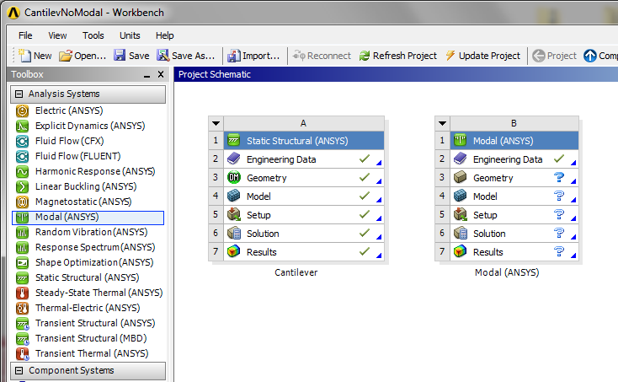Click the Project back arrow icon
Image resolution: width=618 pixels, height=382 pixels.
538,56
